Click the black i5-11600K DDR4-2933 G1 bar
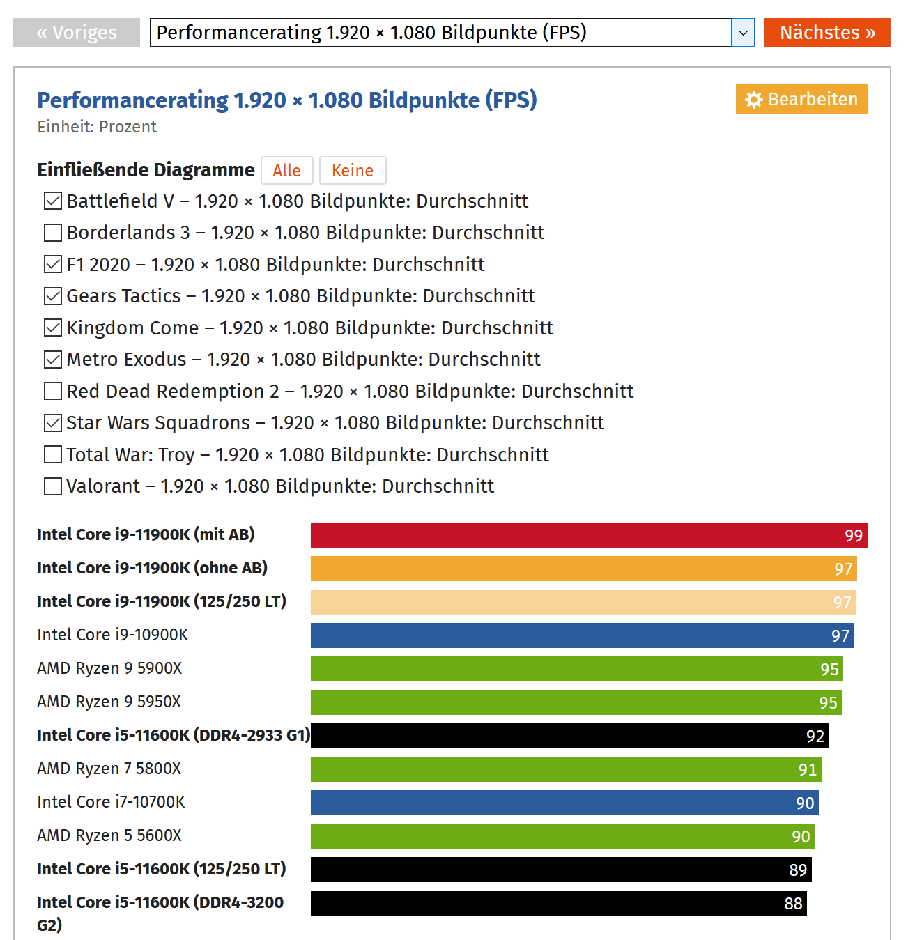 pyautogui.click(x=570, y=736)
